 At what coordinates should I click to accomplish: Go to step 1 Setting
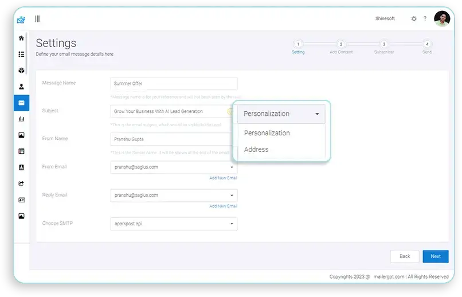tap(298, 47)
